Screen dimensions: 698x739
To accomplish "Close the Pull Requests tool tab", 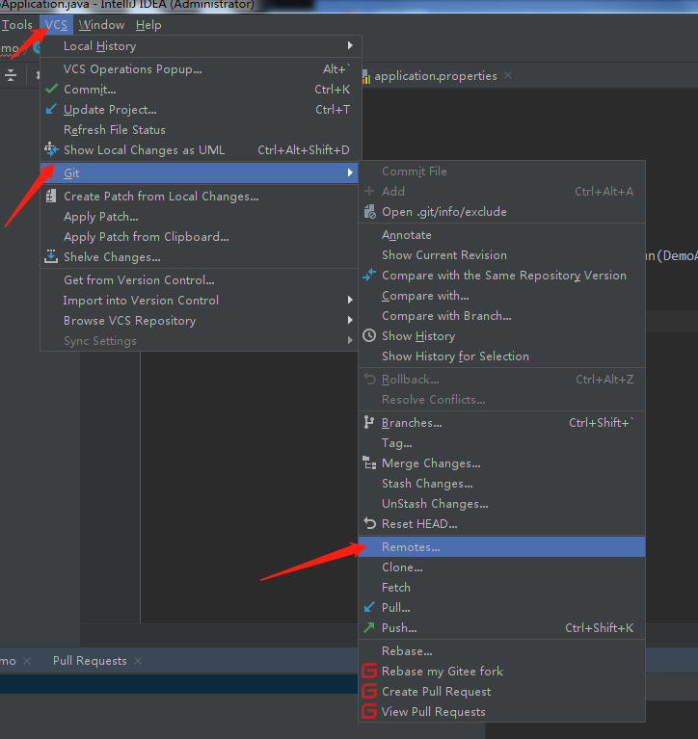I will (x=138, y=661).
